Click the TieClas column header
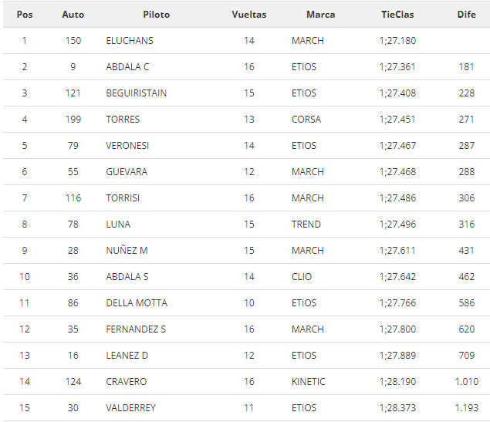 coord(397,15)
